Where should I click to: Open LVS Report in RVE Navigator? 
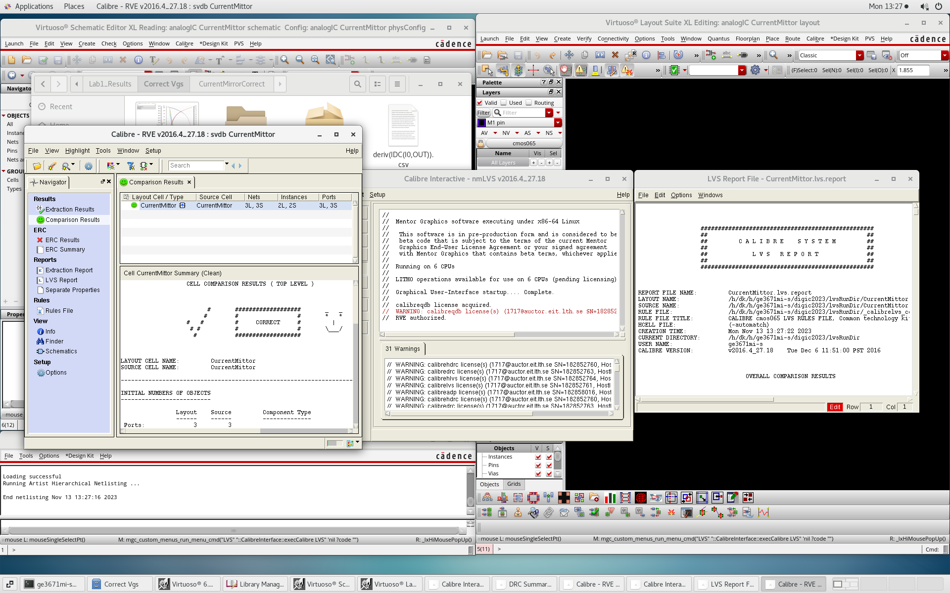pos(61,280)
